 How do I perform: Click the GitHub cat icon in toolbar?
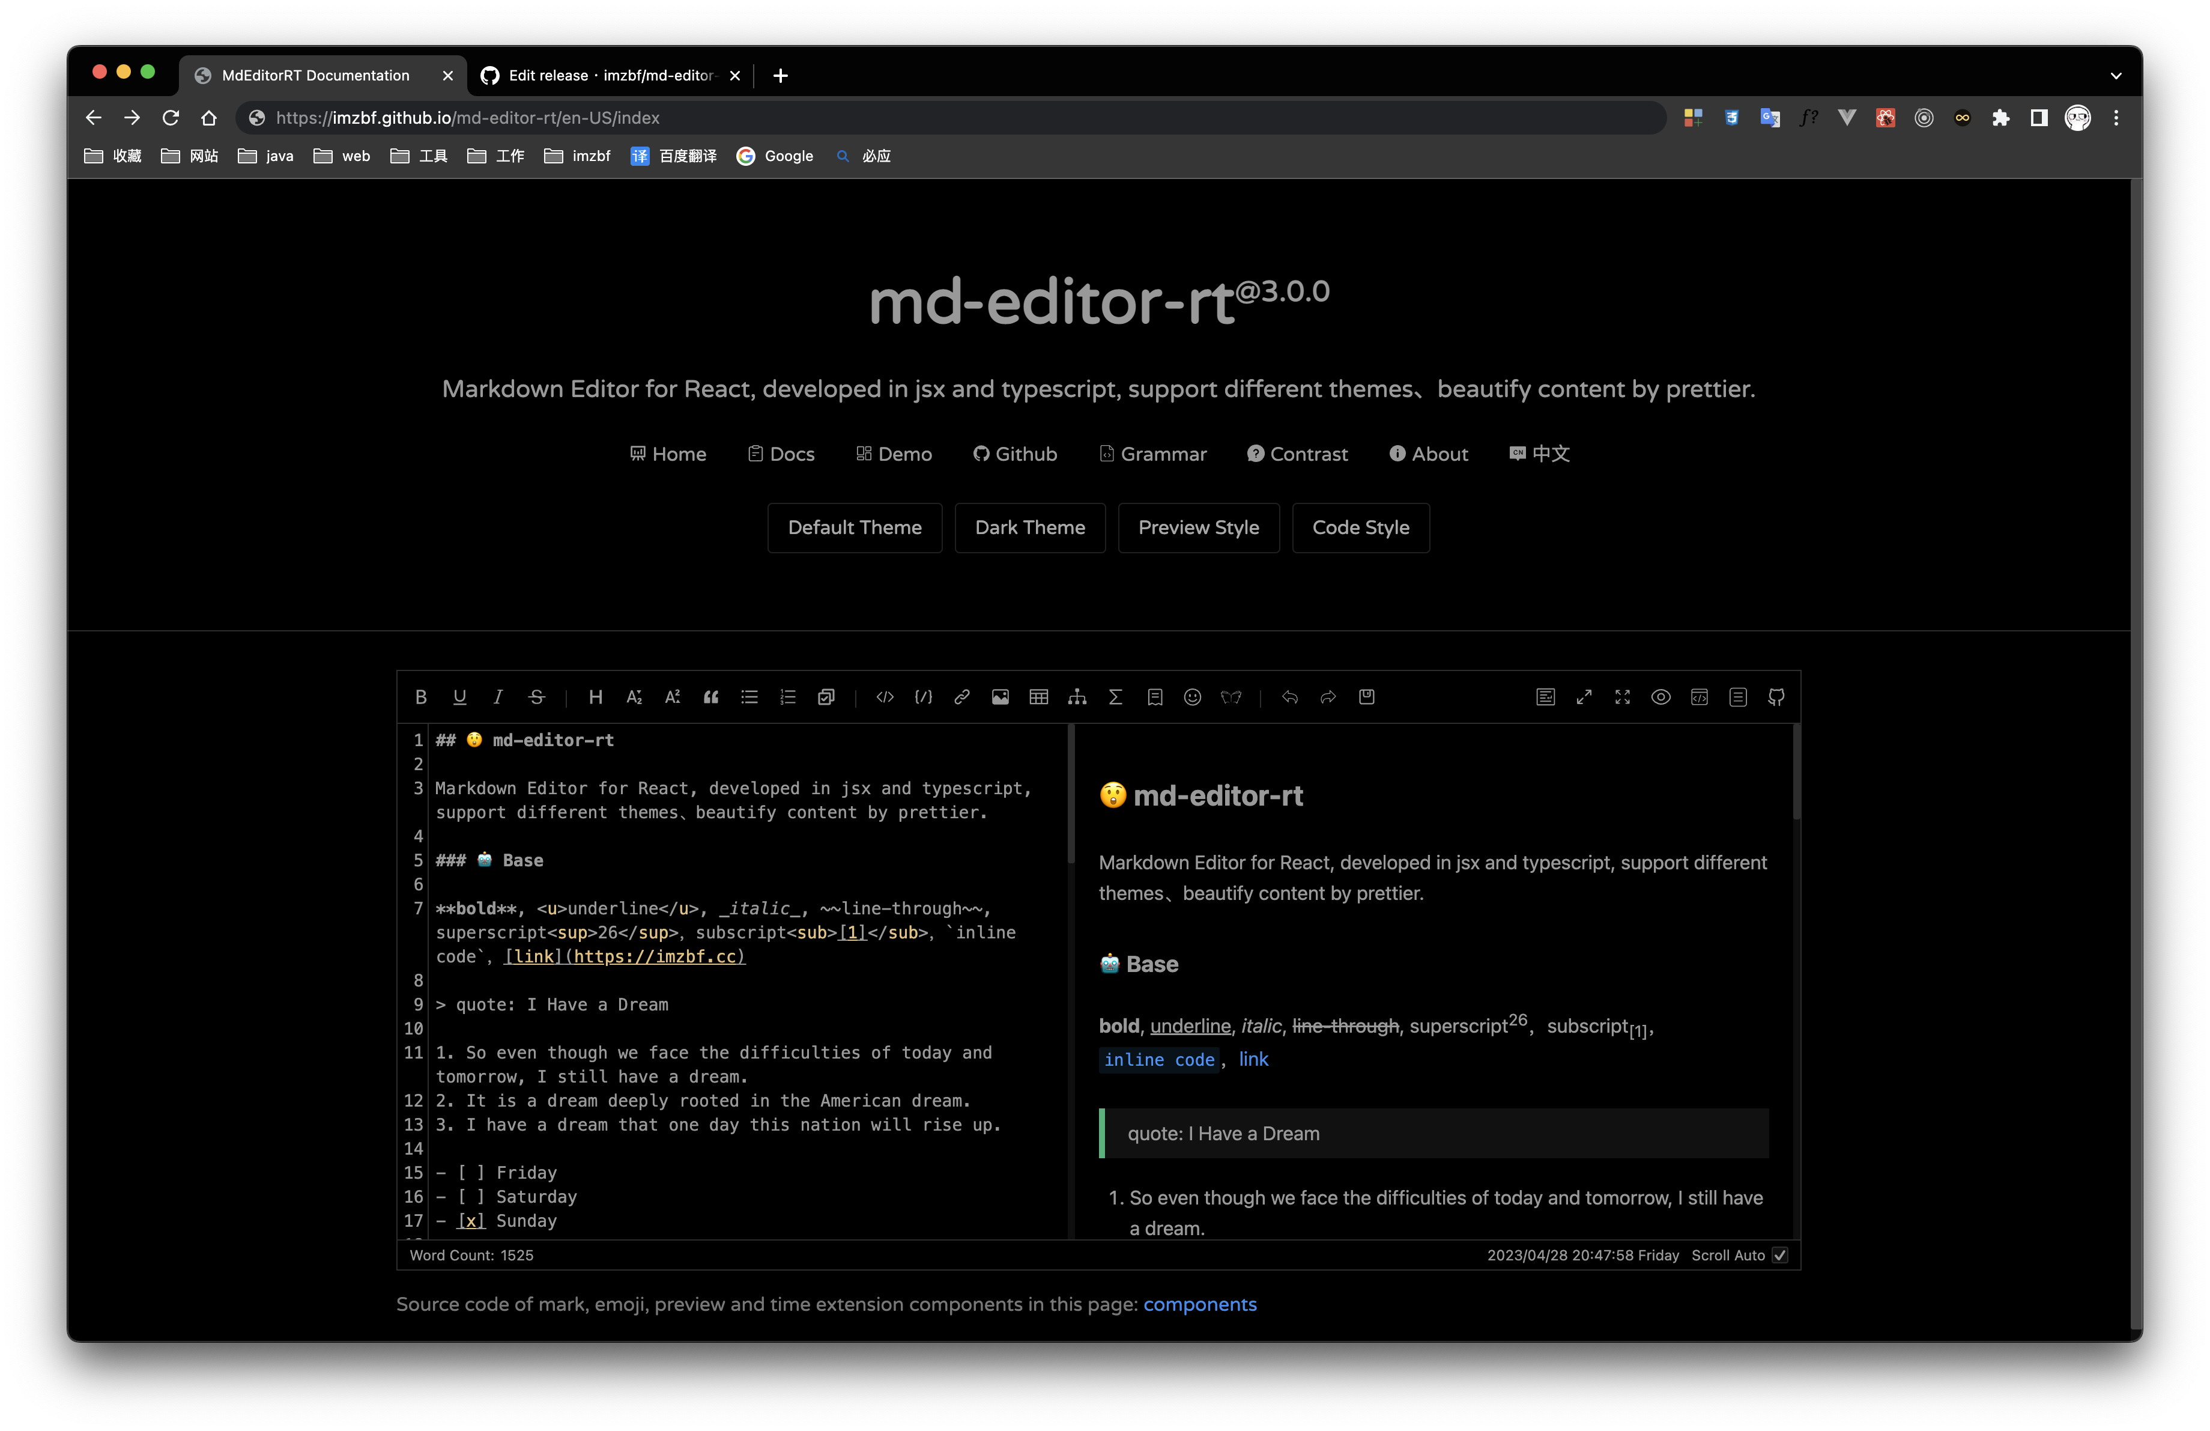pyautogui.click(x=1775, y=697)
